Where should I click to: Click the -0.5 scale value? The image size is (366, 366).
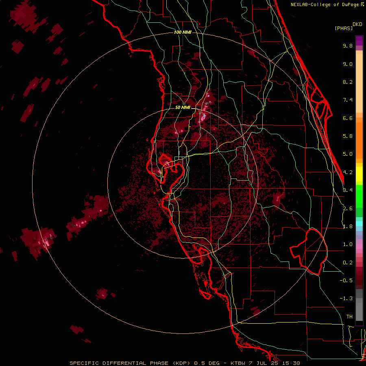click(x=346, y=281)
